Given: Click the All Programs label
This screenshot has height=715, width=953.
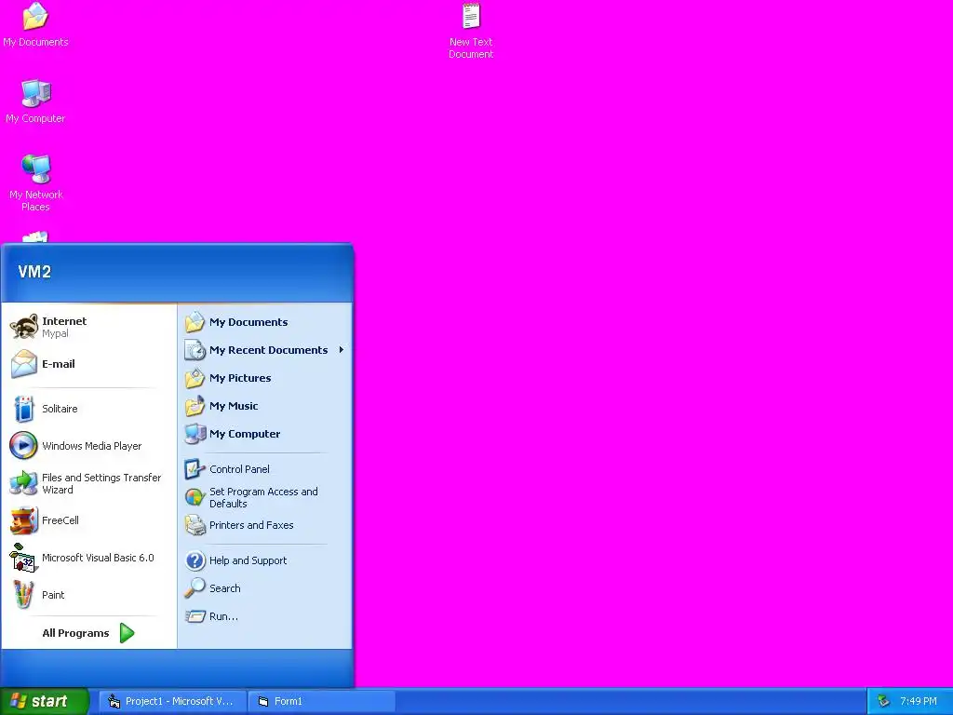Looking at the screenshot, I should [x=75, y=633].
